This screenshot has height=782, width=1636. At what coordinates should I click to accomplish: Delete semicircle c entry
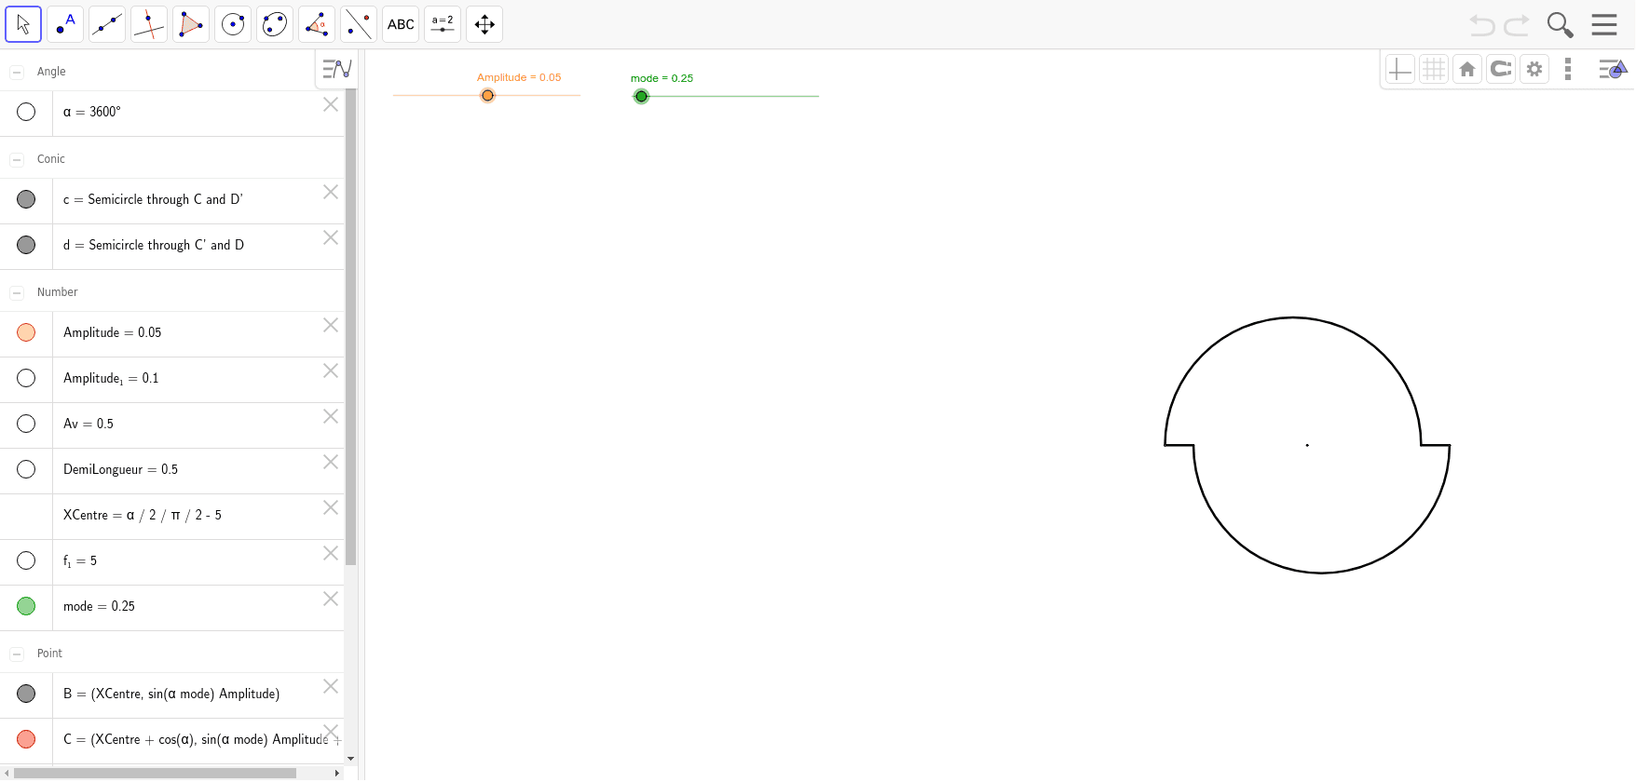pyautogui.click(x=331, y=192)
